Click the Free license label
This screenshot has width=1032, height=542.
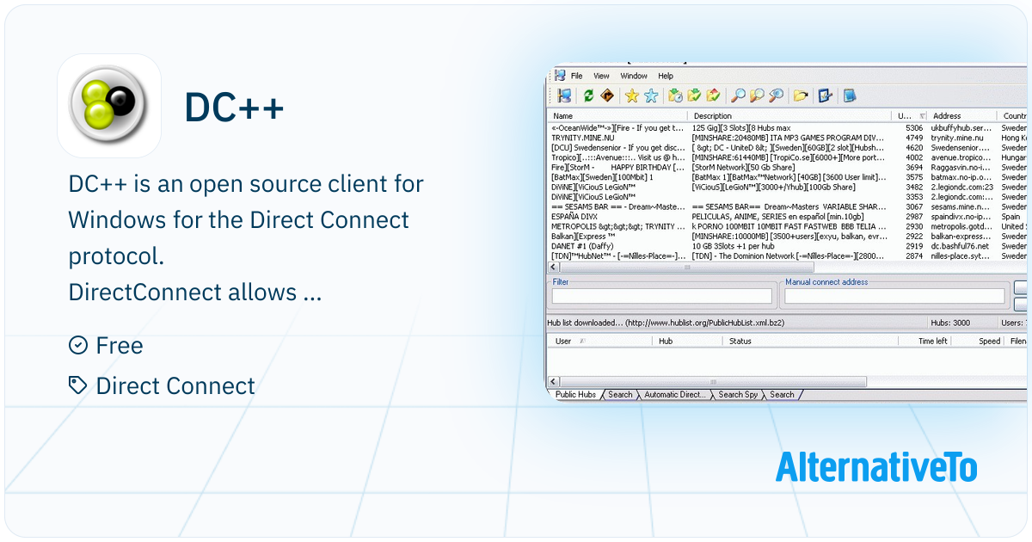[120, 346]
